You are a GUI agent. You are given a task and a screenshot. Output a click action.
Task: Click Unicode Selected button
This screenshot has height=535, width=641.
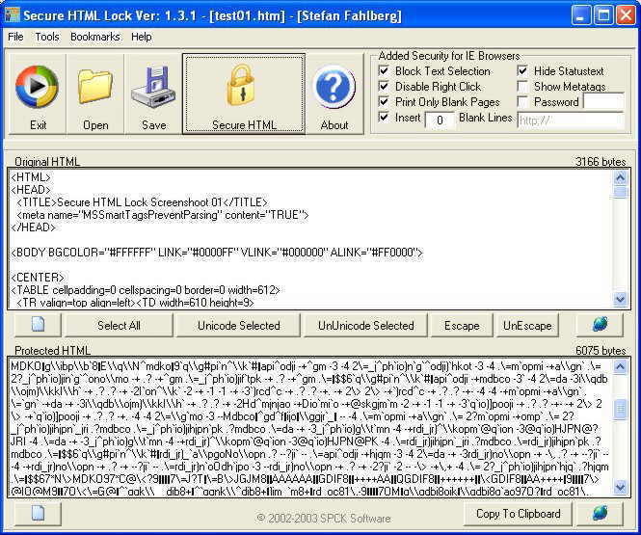click(238, 325)
